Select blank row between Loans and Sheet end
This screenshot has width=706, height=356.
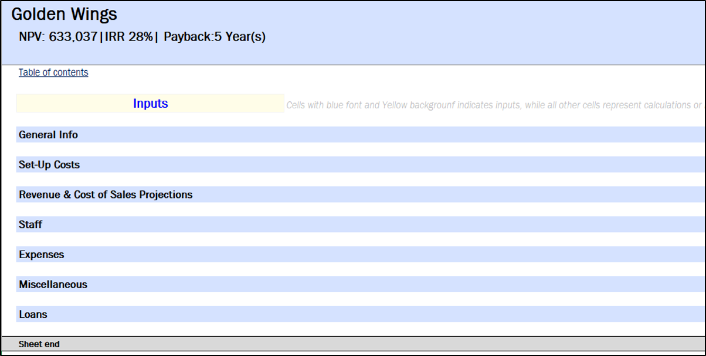[x=352, y=329]
